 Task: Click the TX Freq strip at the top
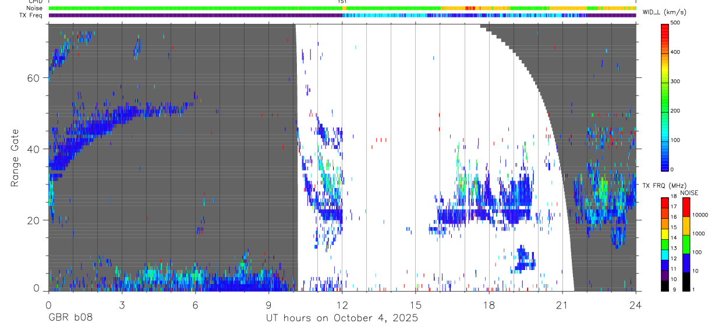coord(342,15)
